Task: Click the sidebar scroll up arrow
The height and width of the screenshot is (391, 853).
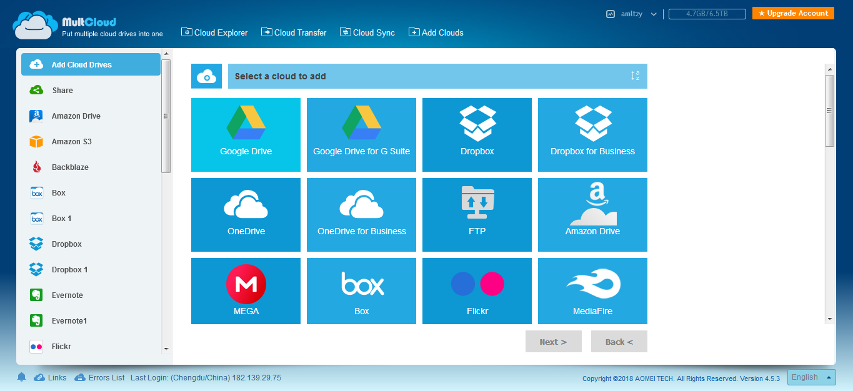Action: 166,56
